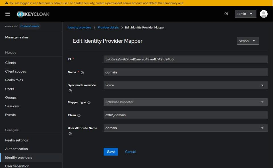Cancel editing the mapper
273x168 pixels.
click(x=130, y=152)
